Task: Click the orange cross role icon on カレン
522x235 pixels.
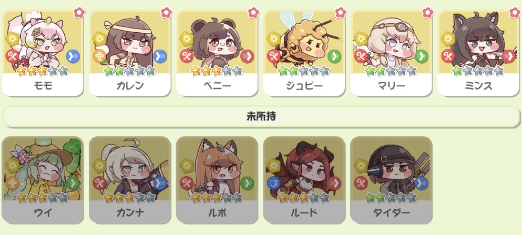Action: (x=100, y=56)
